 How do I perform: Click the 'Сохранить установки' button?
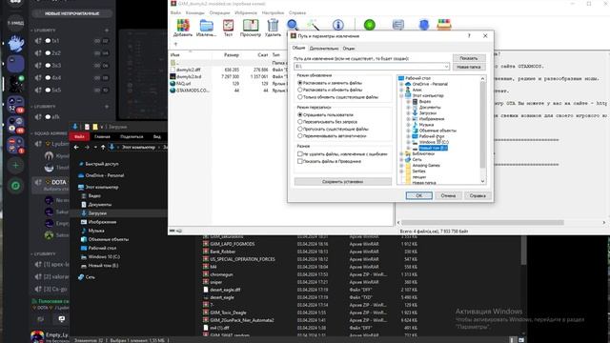[343, 182]
